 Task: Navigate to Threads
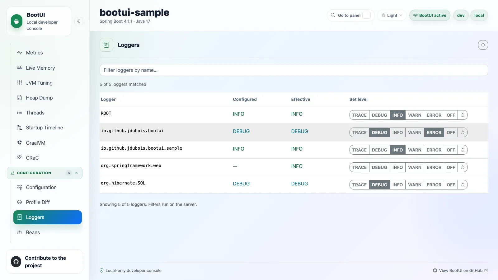[47, 113]
